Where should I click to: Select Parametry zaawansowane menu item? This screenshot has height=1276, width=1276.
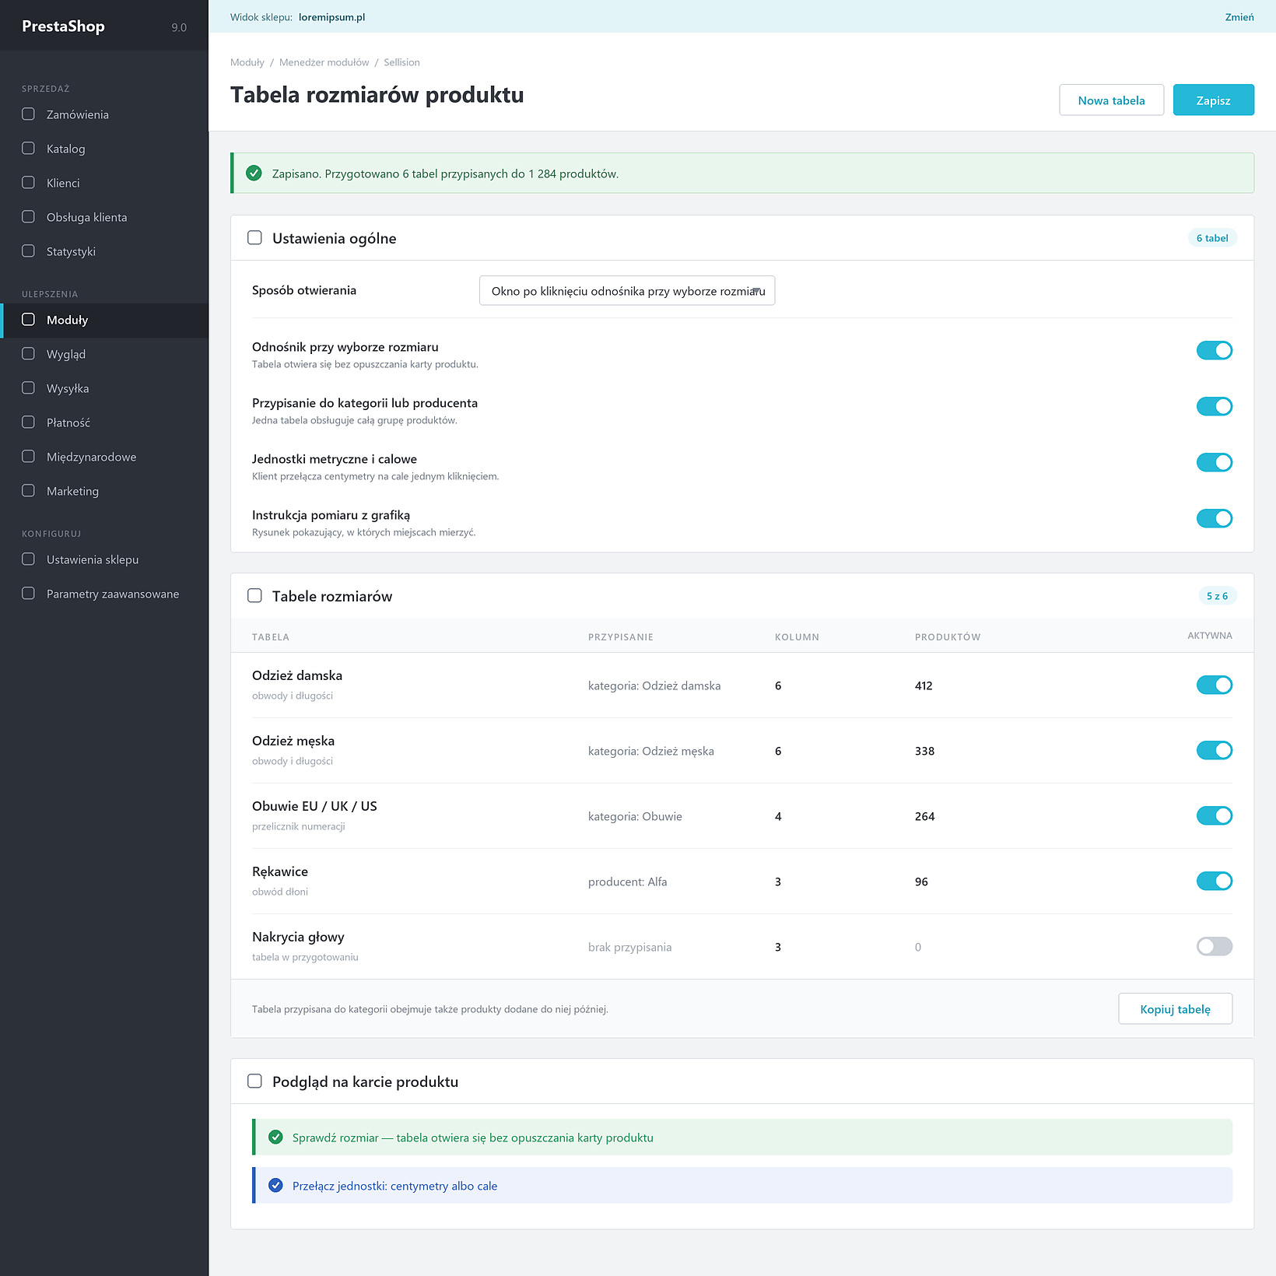104,594
